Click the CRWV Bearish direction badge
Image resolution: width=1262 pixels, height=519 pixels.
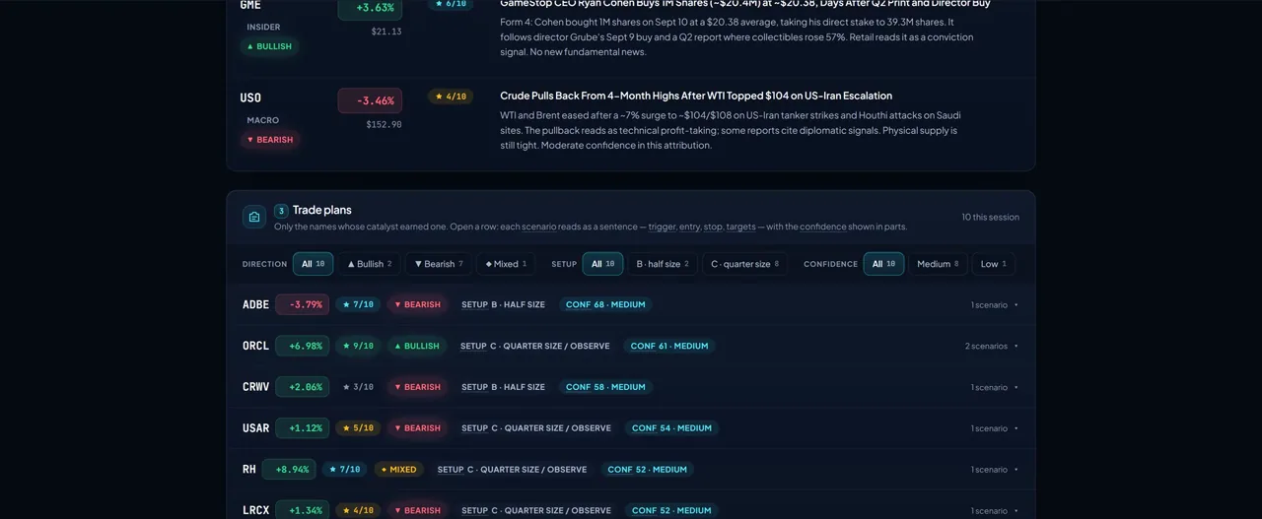pyautogui.click(x=418, y=387)
